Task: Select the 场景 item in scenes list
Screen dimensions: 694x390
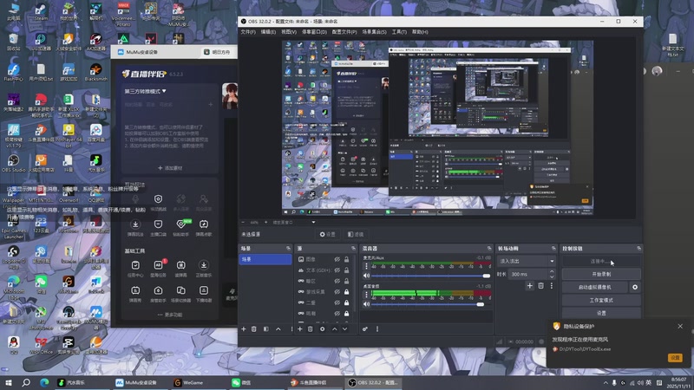Action: point(265,259)
